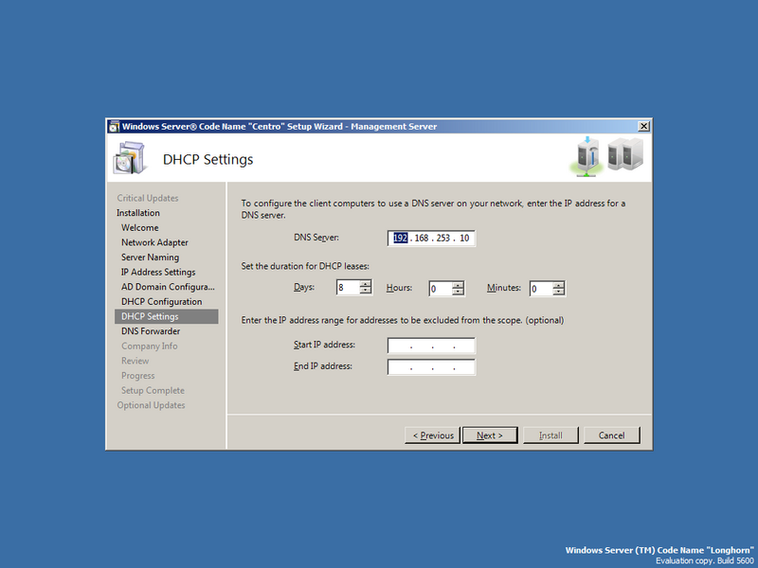
Task: Cancel the setup wizard
Action: [x=612, y=435]
